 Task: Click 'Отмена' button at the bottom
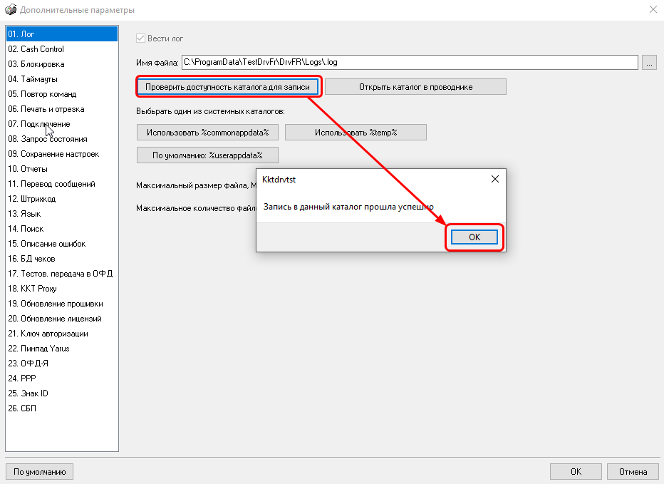click(x=633, y=471)
